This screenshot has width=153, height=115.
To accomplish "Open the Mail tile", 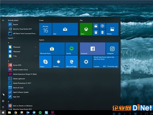I will (x=65, y=29).
